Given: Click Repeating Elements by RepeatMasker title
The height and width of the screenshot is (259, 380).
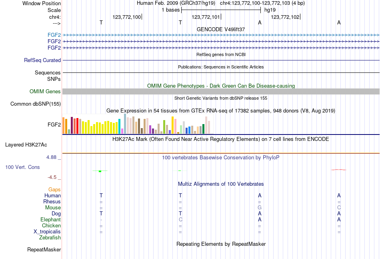Looking at the screenshot, I should click(x=221, y=244).
